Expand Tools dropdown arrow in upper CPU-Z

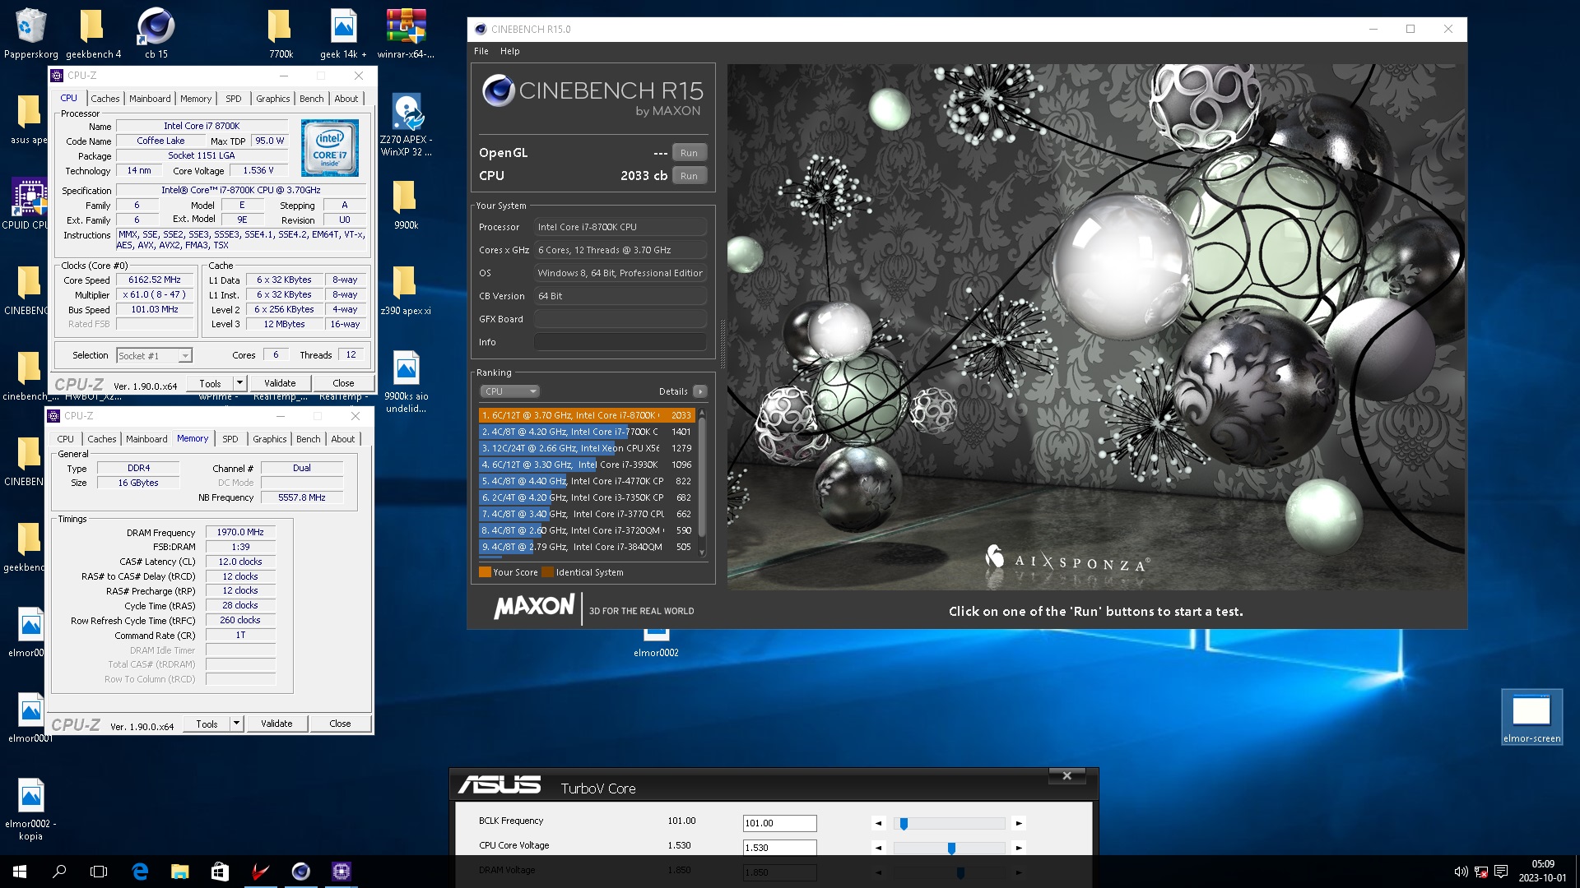click(239, 383)
